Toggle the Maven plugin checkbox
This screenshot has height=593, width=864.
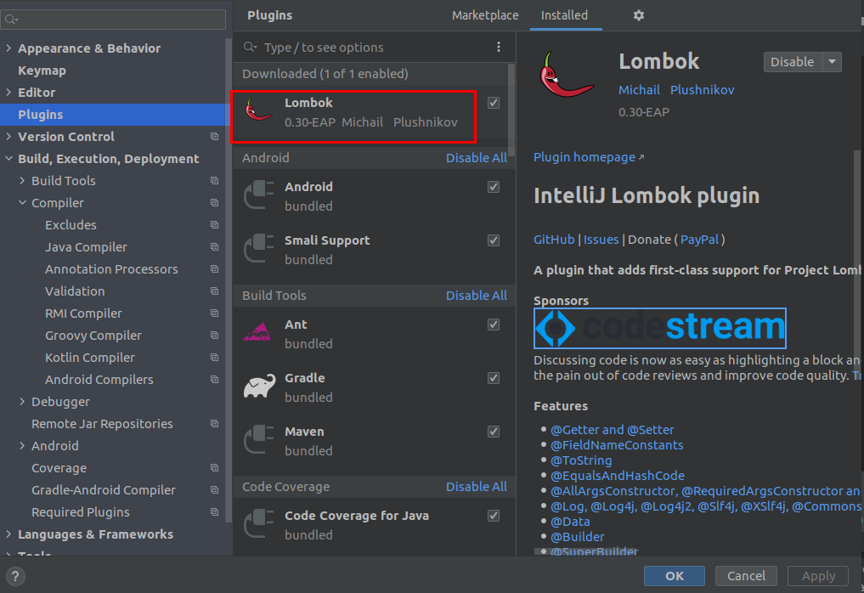[494, 432]
